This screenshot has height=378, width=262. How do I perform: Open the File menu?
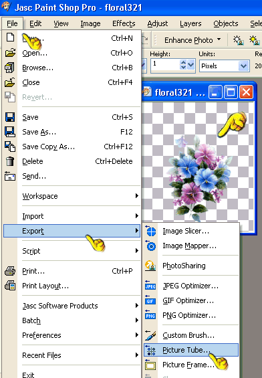[x=12, y=23]
